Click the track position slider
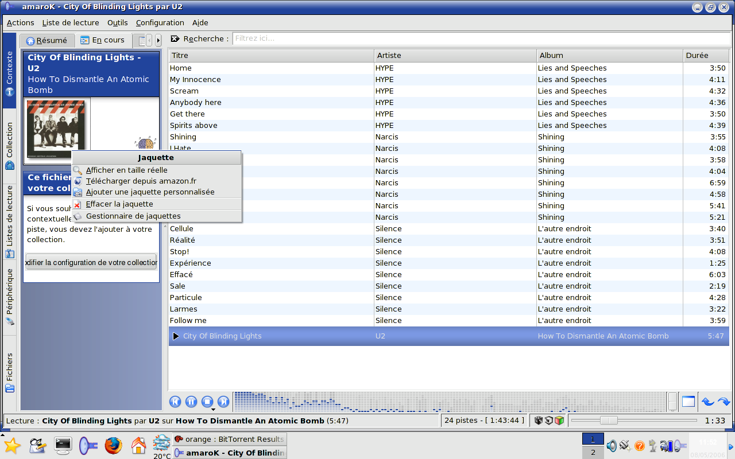The width and height of the screenshot is (735, 459). pyautogui.click(x=634, y=421)
